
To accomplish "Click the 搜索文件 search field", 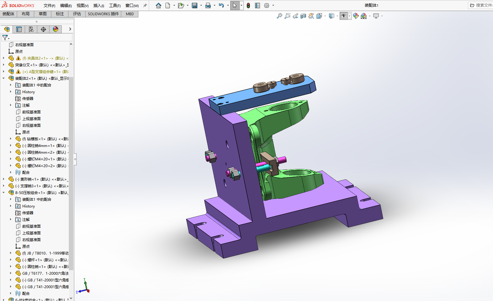I will tap(480, 5).
